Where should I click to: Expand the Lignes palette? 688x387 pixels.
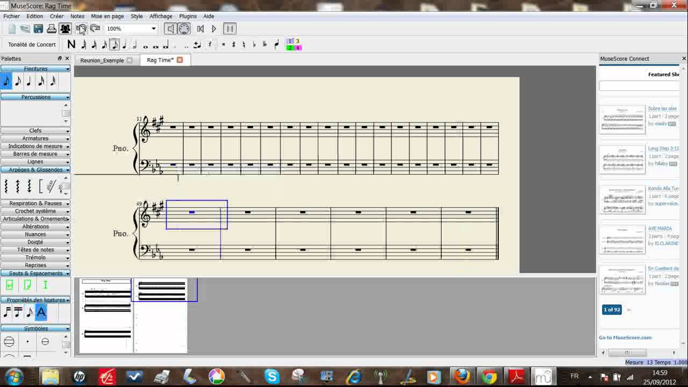(x=35, y=161)
